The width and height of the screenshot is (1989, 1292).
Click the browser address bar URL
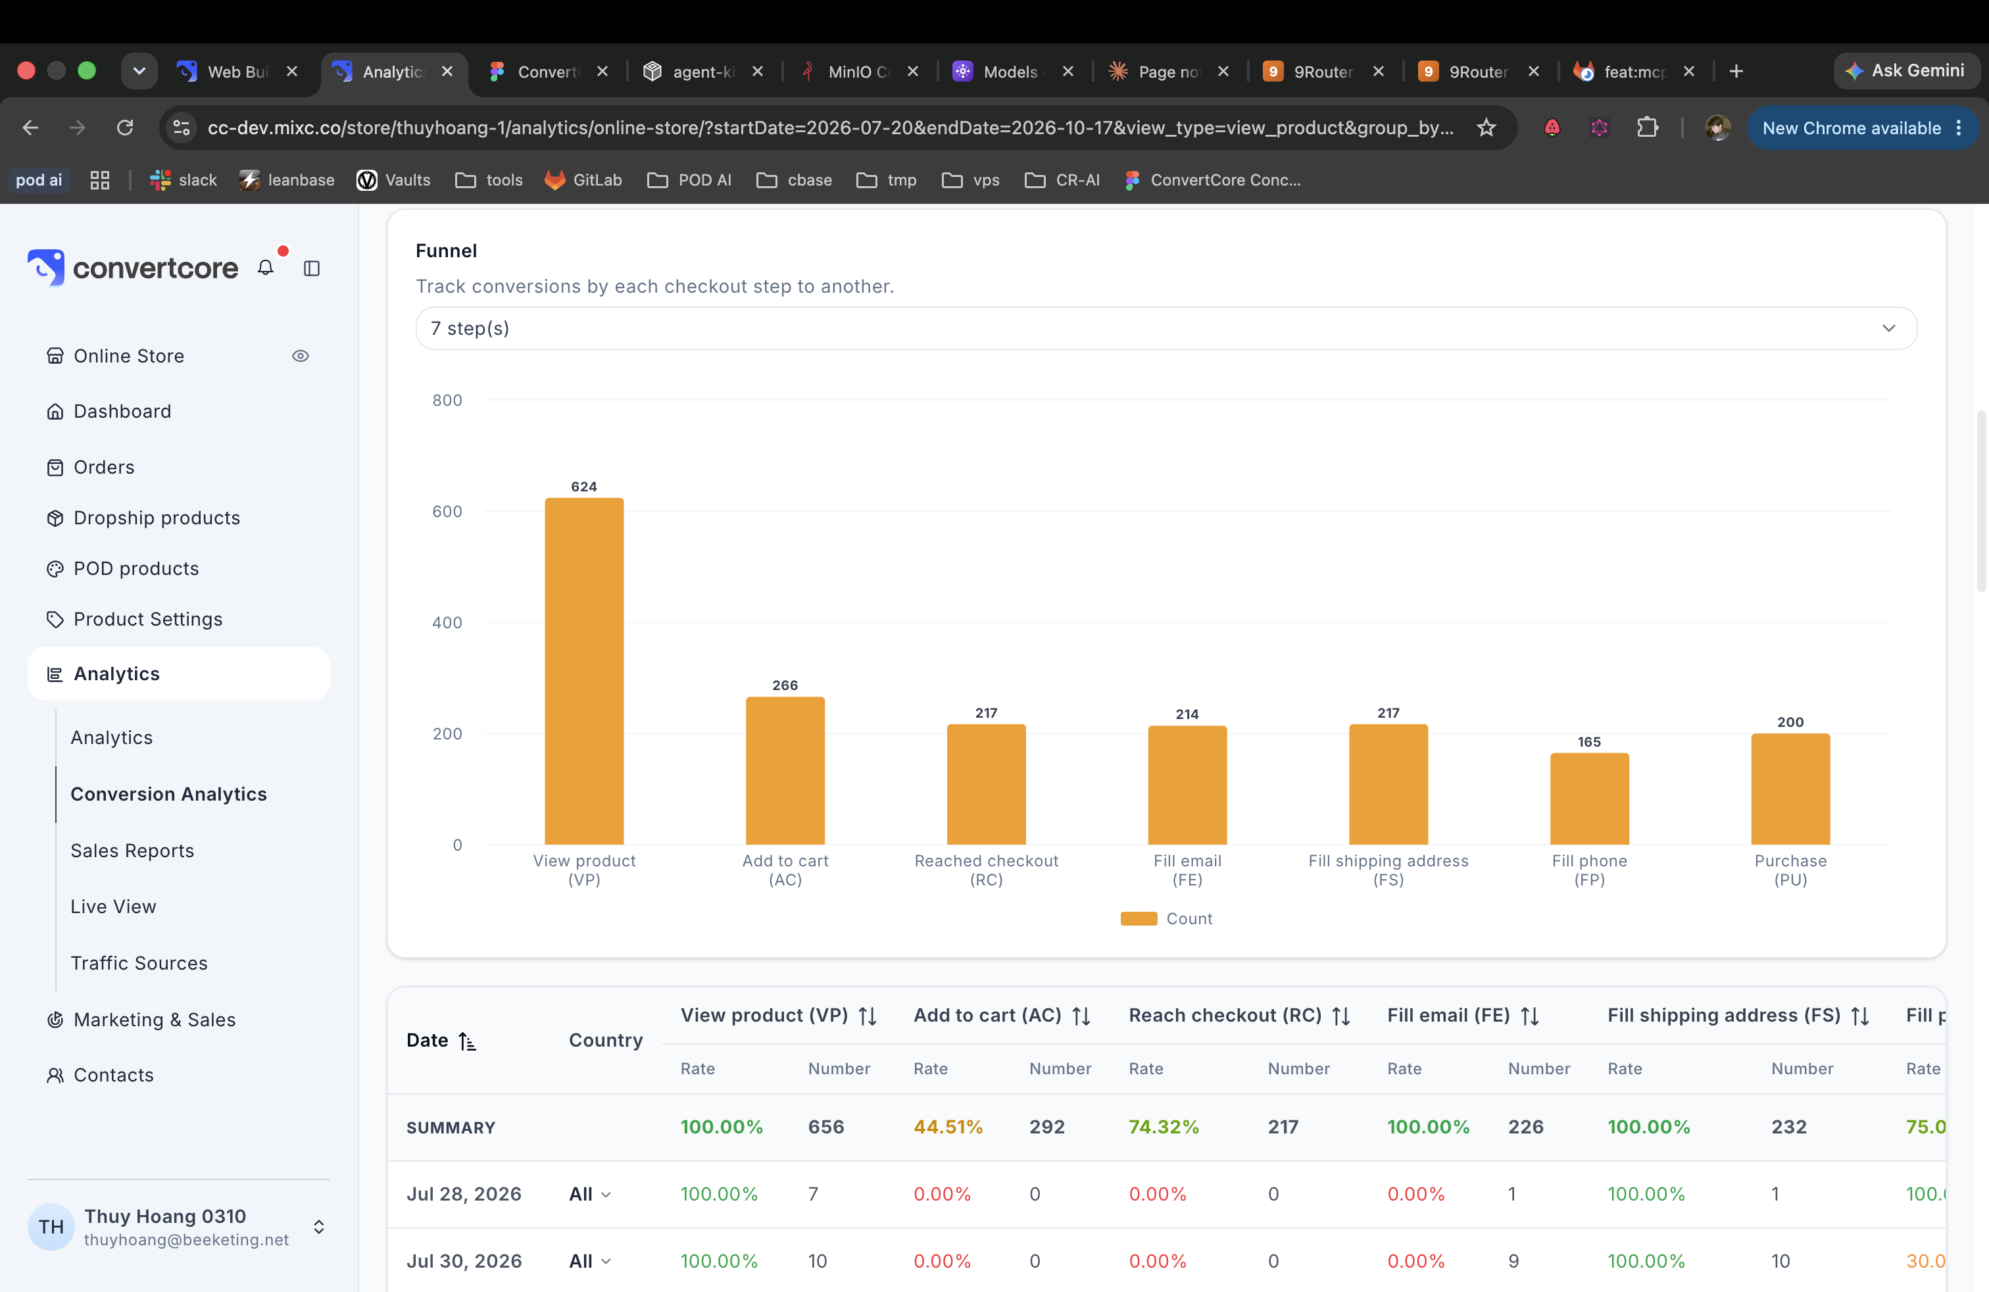click(830, 128)
